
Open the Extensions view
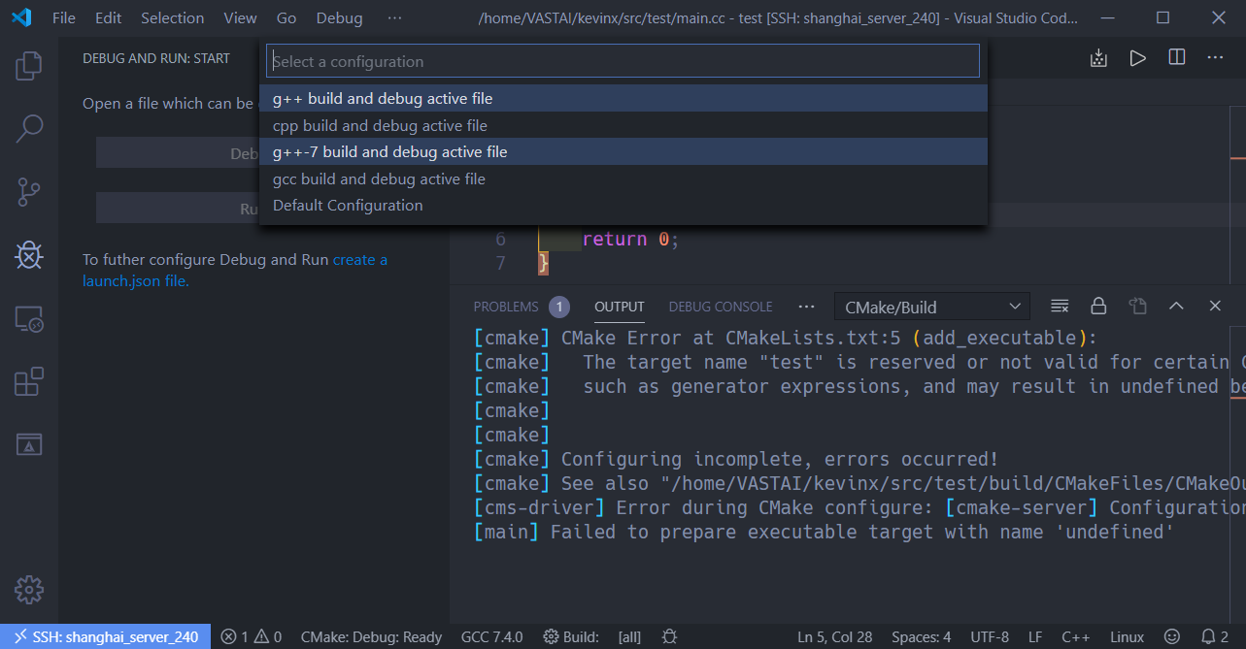[29, 381]
